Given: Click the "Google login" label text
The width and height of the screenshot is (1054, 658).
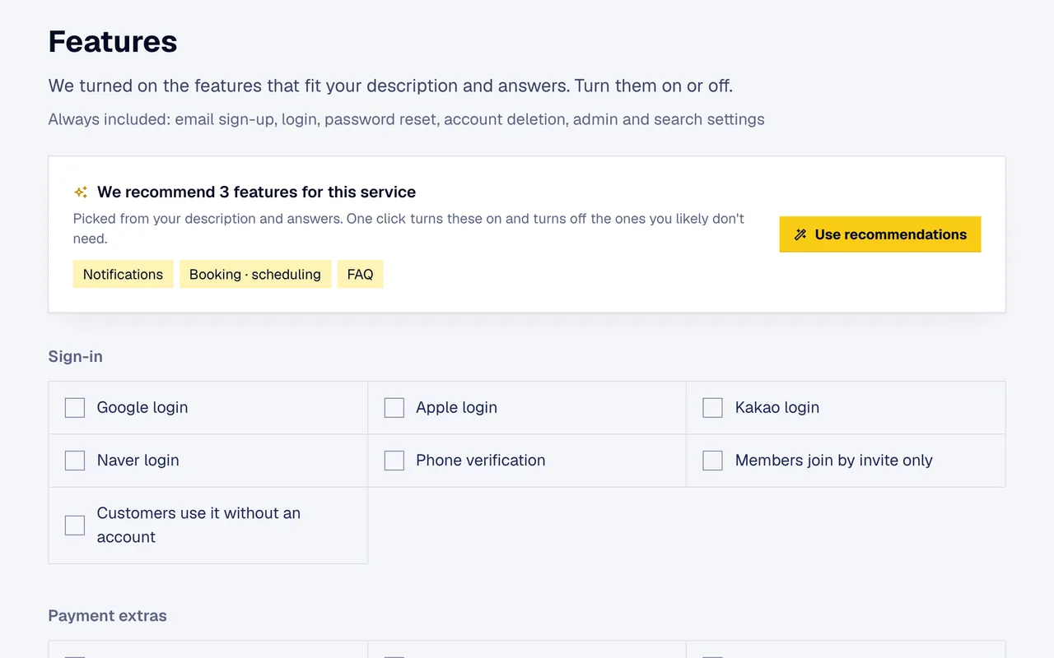Looking at the screenshot, I should point(142,408).
